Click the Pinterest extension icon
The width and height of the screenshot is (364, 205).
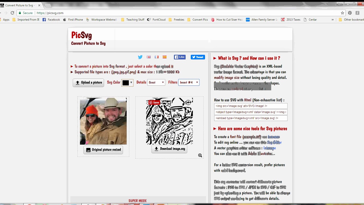pyautogui.click(x=350, y=13)
